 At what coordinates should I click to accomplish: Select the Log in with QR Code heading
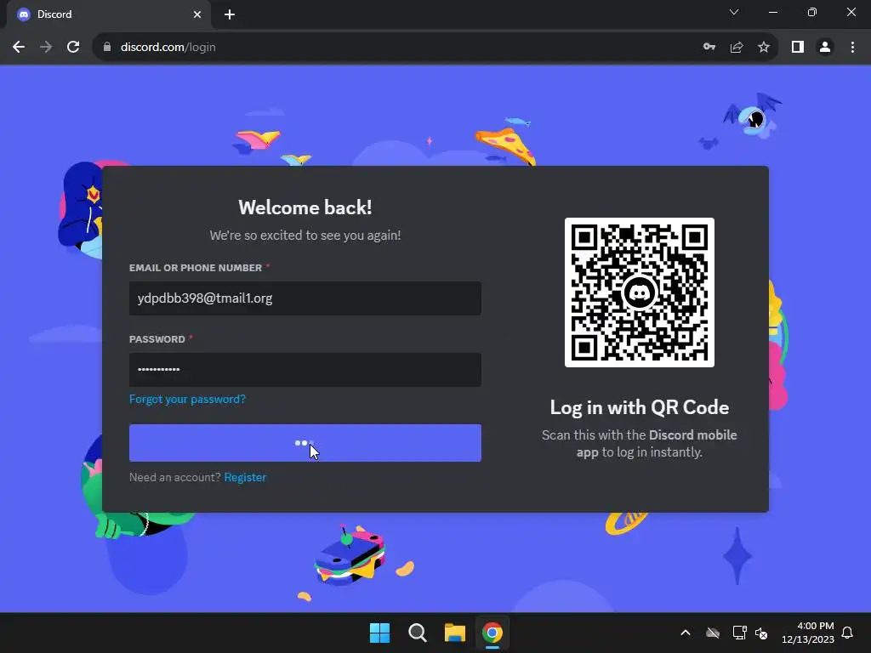click(x=640, y=407)
